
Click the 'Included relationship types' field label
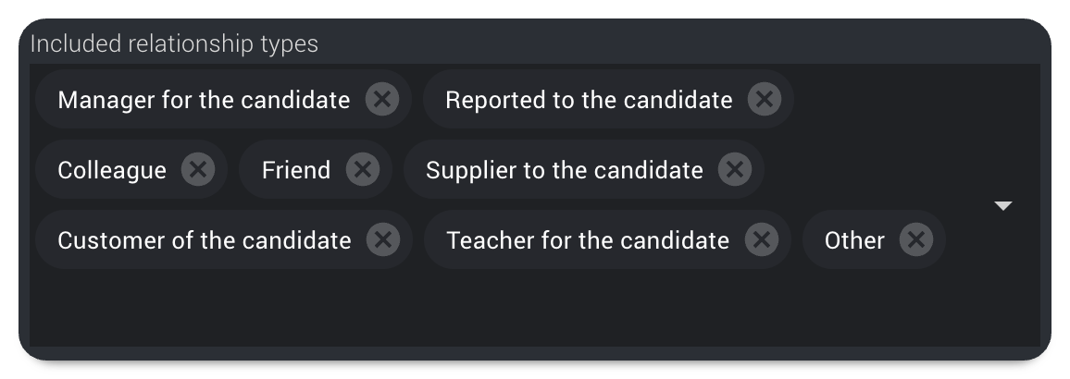coord(175,43)
